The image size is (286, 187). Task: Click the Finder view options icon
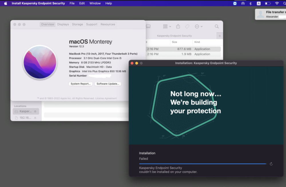pos(148,27)
